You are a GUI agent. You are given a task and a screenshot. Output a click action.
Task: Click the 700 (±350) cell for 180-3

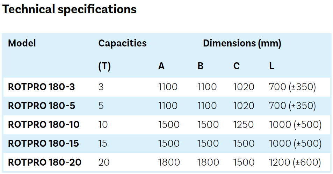click(x=292, y=87)
